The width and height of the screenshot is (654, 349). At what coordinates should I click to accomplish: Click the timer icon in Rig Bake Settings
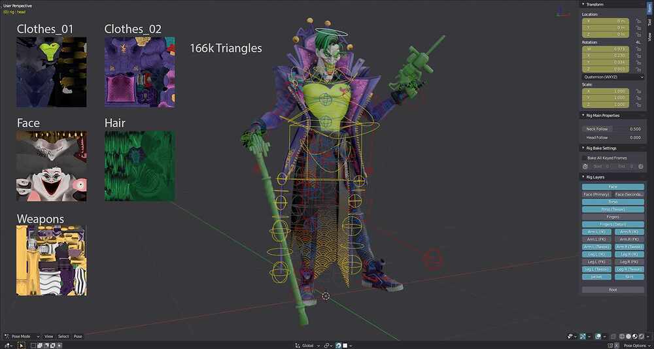click(585, 167)
